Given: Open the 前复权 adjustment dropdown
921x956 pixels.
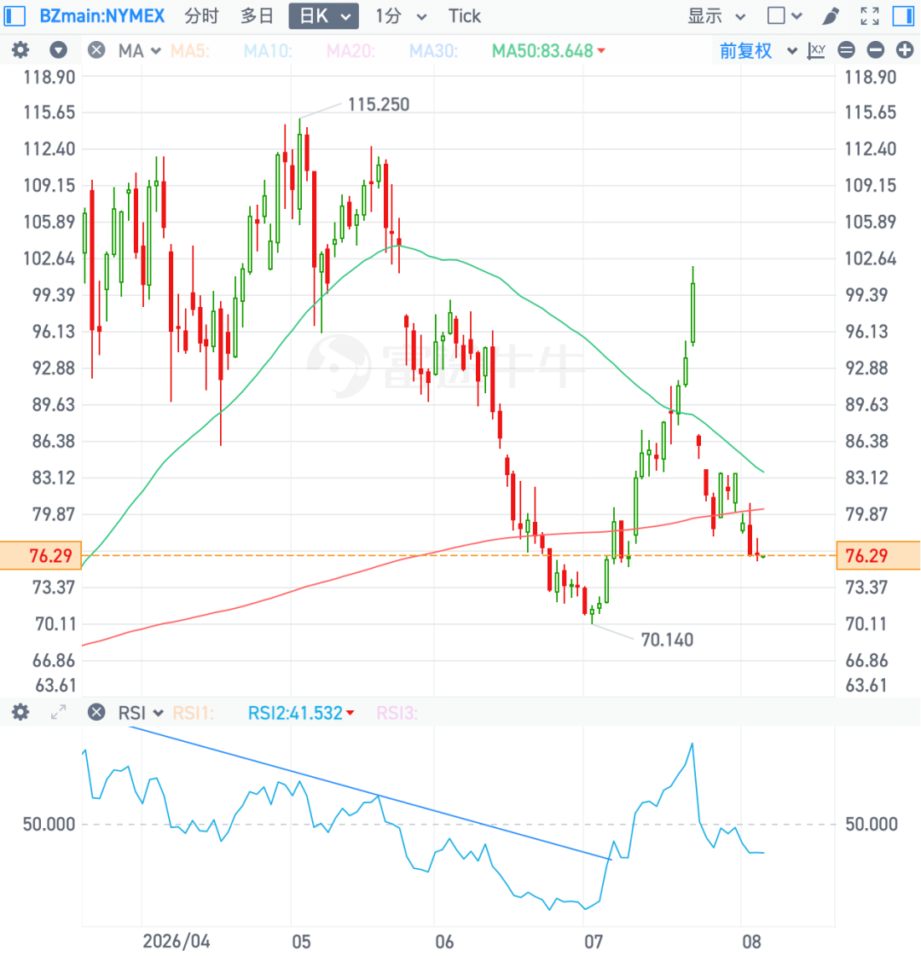Looking at the screenshot, I should (758, 50).
